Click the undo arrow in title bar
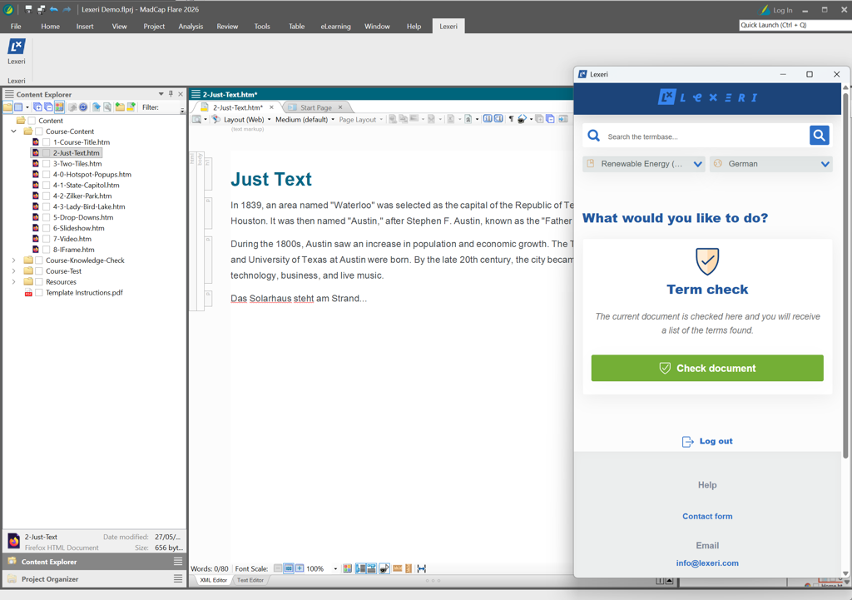The width and height of the screenshot is (852, 600). 54,9
